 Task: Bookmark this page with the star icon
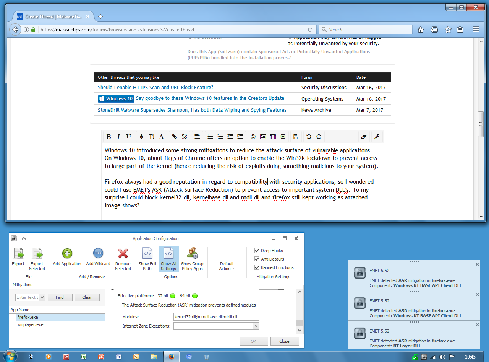(x=448, y=29)
